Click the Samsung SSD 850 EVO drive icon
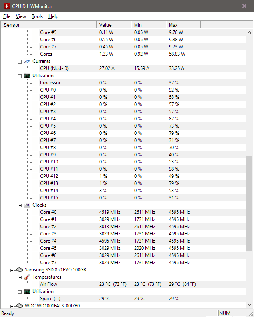 coord(20,270)
